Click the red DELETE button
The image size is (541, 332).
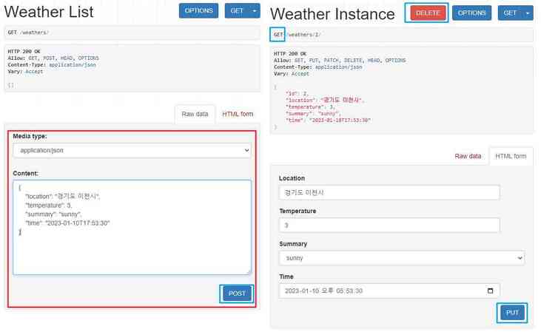point(428,13)
